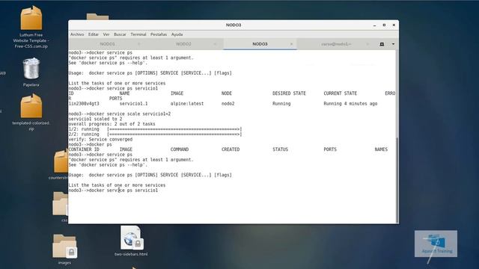Close the NODO2 tab
The image size is (479, 269).
pyautogui.click(x=215, y=44)
